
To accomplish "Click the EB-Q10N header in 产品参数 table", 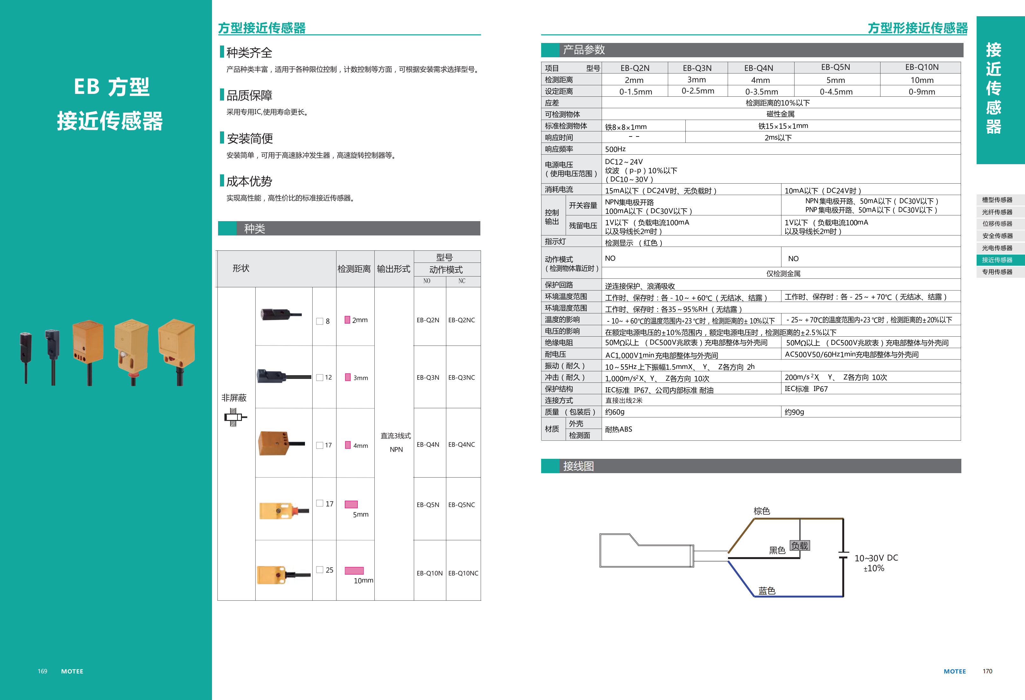I will (921, 67).
